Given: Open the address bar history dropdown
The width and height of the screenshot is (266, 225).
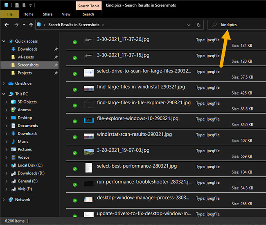Looking at the screenshot, I should click(x=189, y=25).
